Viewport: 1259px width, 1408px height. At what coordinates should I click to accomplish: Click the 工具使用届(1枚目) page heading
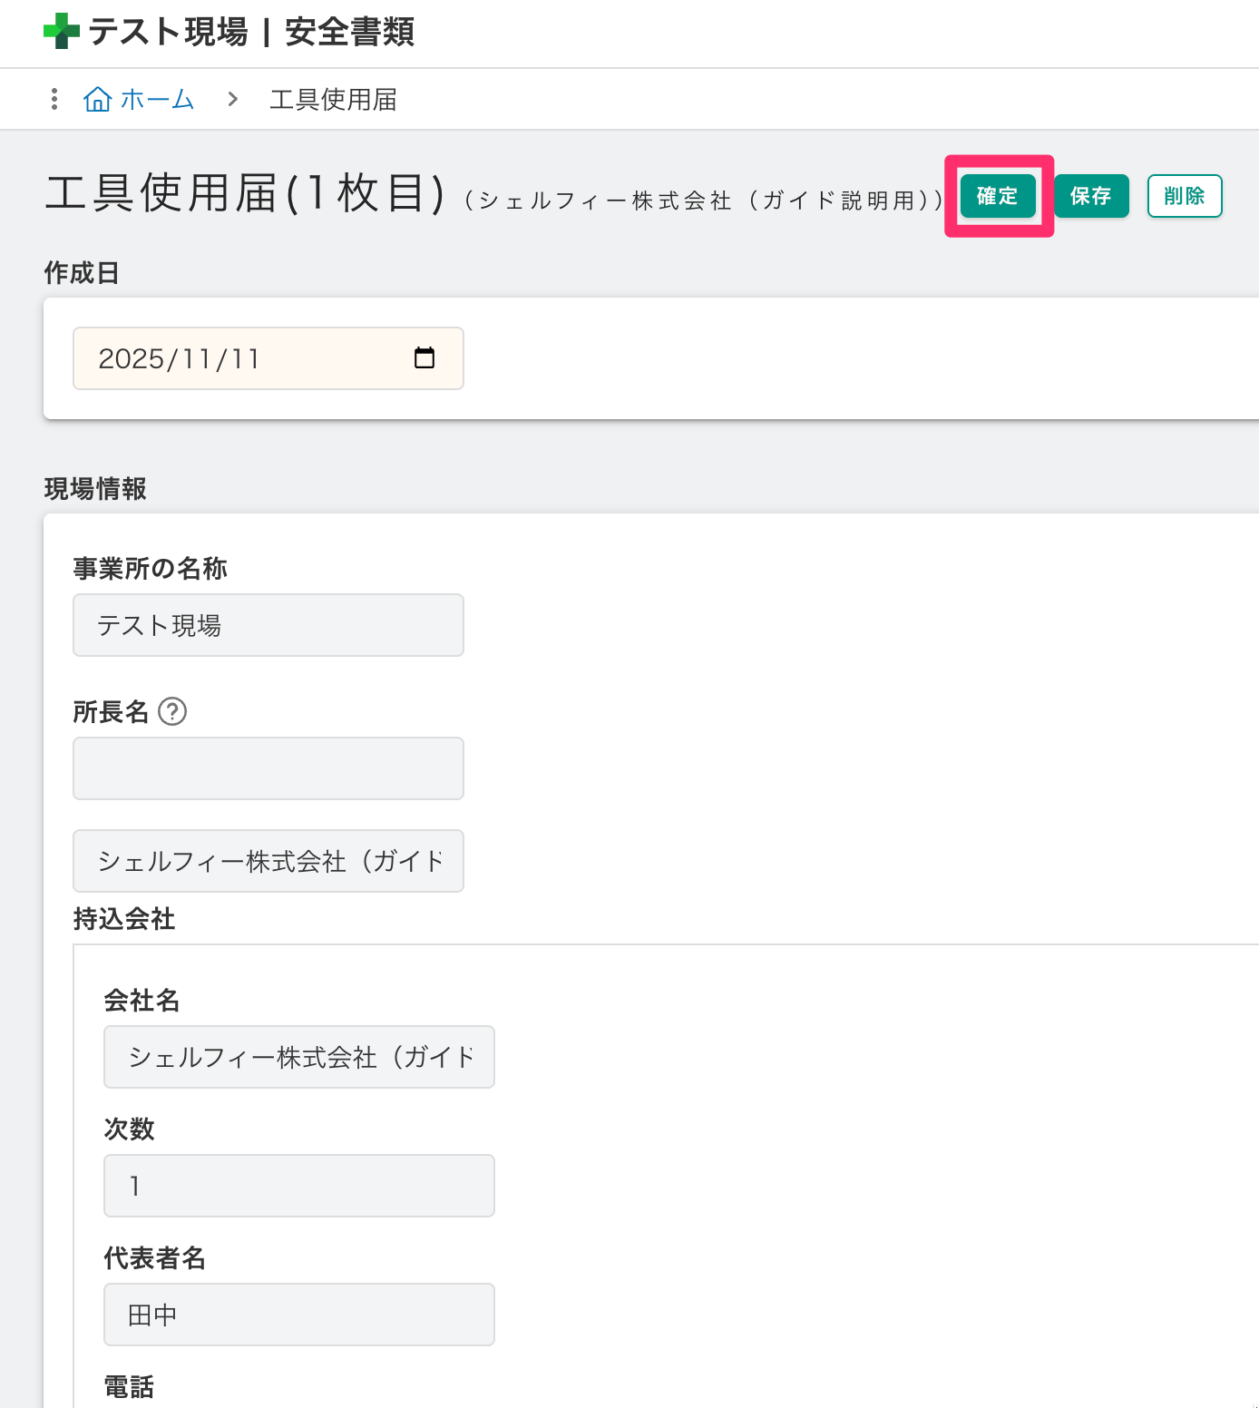pyautogui.click(x=245, y=193)
